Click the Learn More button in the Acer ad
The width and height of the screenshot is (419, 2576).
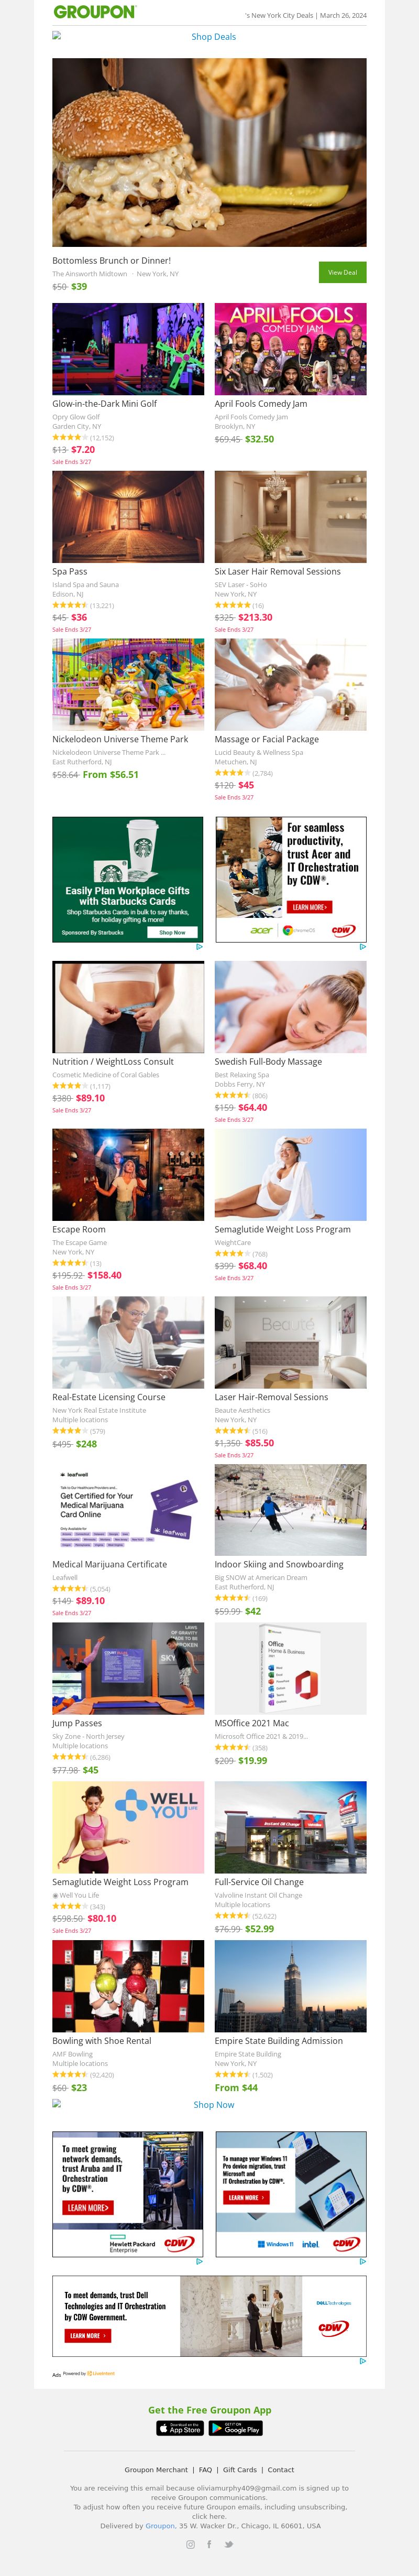[x=309, y=907]
